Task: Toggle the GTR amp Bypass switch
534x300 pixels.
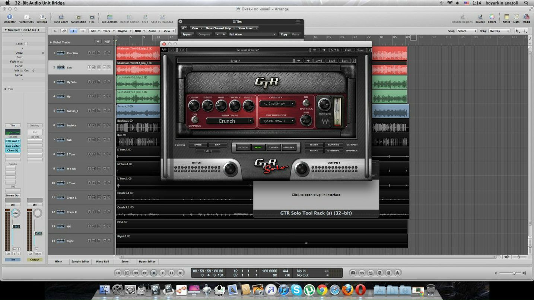Action: pos(194,119)
